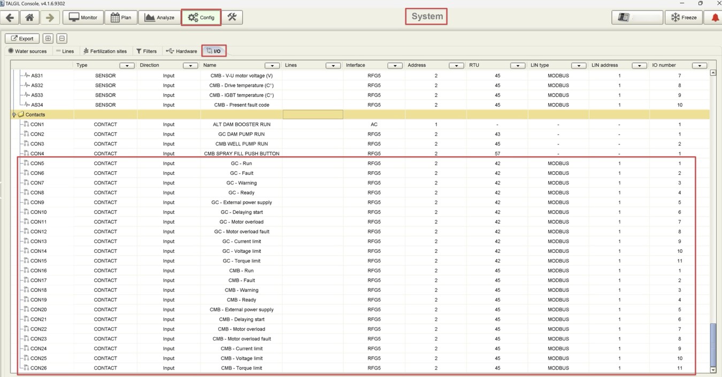
Task: Open the RTU column filter dropdown
Action: pyautogui.click(x=517, y=66)
